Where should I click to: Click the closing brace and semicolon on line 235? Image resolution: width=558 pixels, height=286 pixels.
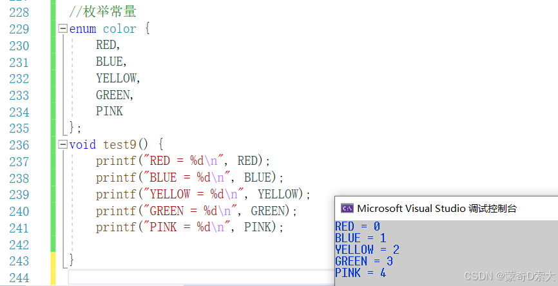pos(75,128)
